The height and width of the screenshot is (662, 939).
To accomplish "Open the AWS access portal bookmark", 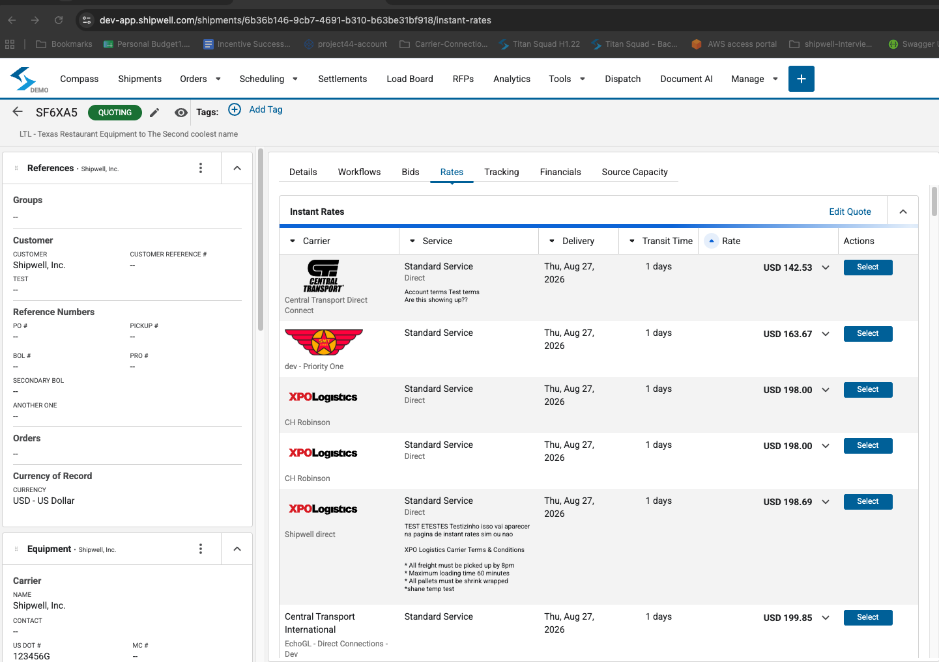I will pos(734,44).
